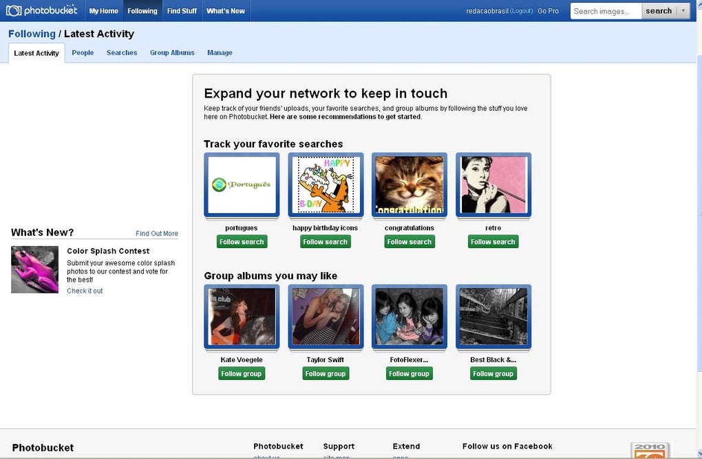This screenshot has height=459, width=702.
Task: Click the 2010 badge in footer
Action: pyautogui.click(x=650, y=451)
